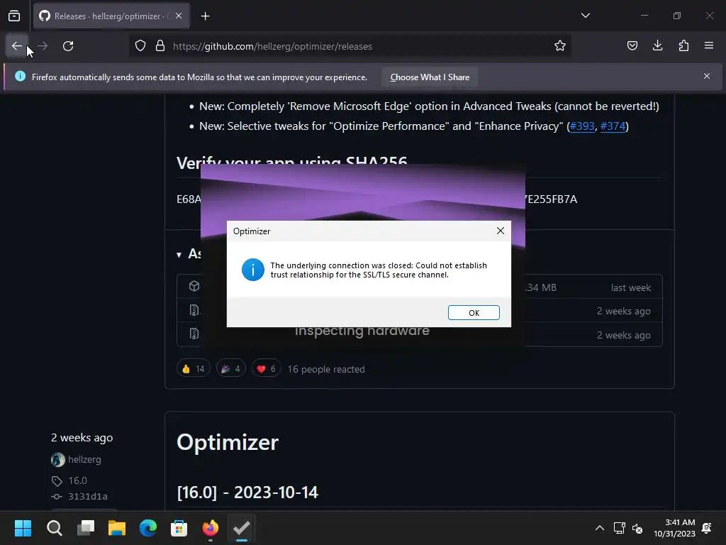Open the hellzerg author profile link
726x545 pixels.
coord(84,459)
